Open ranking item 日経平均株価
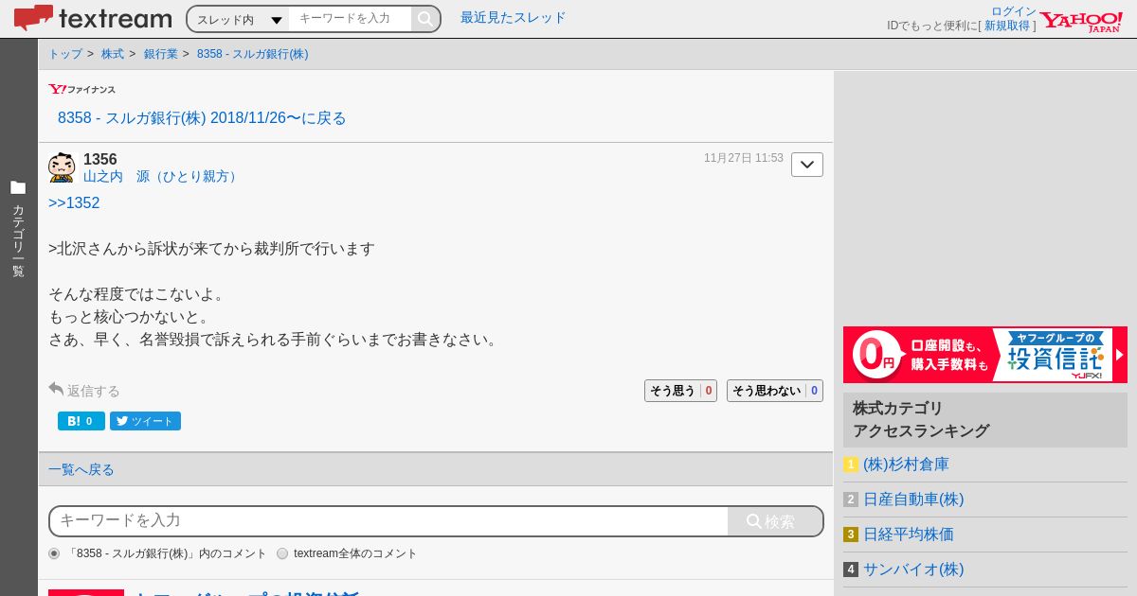Screen dimensions: 1137x596 pyautogui.click(x=909, y=535)
